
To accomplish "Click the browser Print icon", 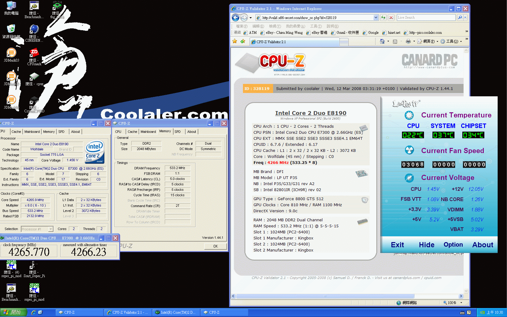I will click(408, 41).
